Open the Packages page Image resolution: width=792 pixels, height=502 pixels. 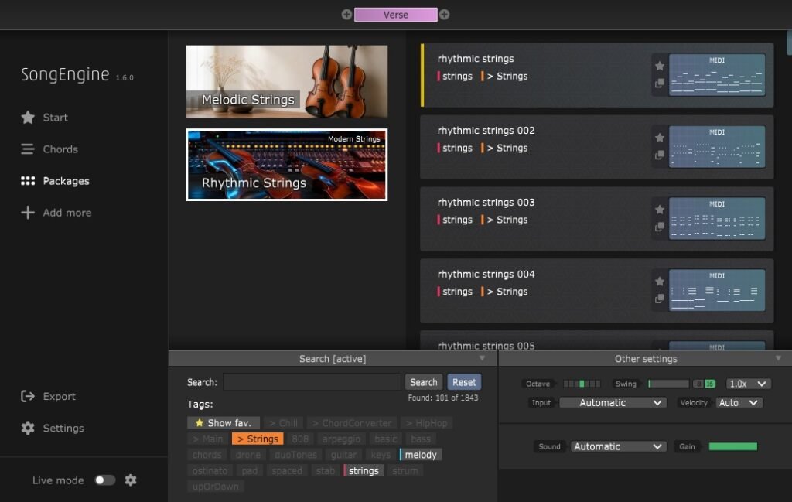[x=55, y=181]
